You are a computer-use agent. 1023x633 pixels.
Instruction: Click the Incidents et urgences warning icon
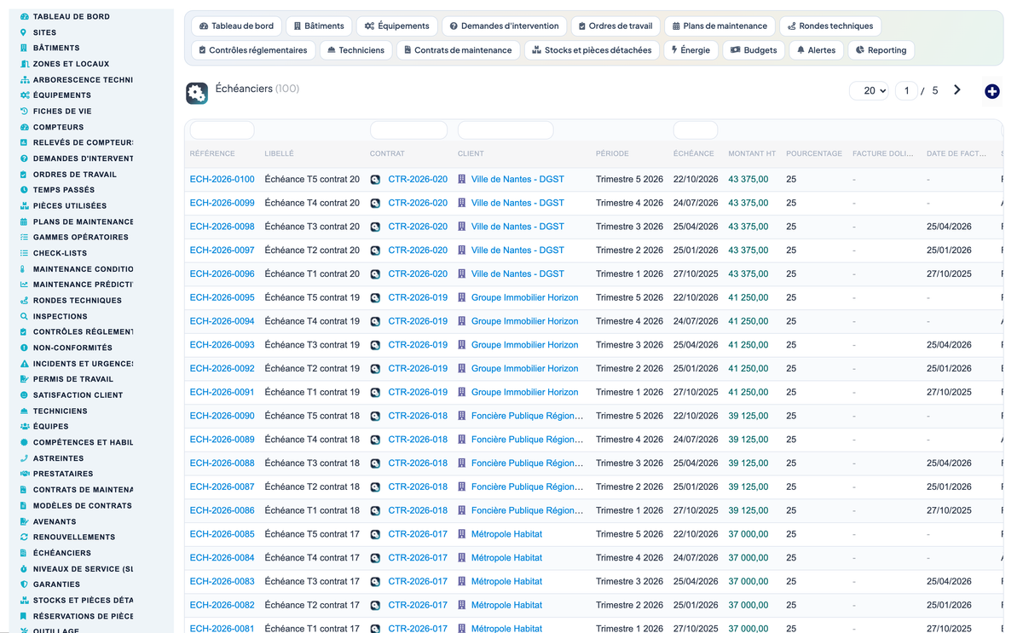(x=24, y=364)
